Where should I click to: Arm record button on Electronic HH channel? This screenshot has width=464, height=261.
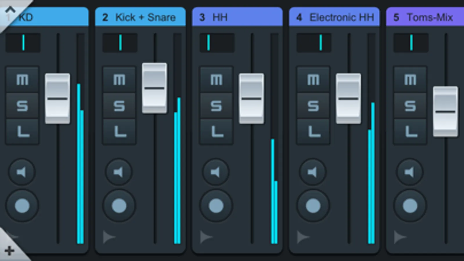tap(313, 206)
